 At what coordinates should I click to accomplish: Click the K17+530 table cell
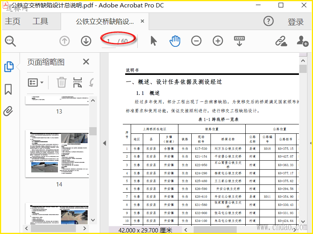pos(201,149)
